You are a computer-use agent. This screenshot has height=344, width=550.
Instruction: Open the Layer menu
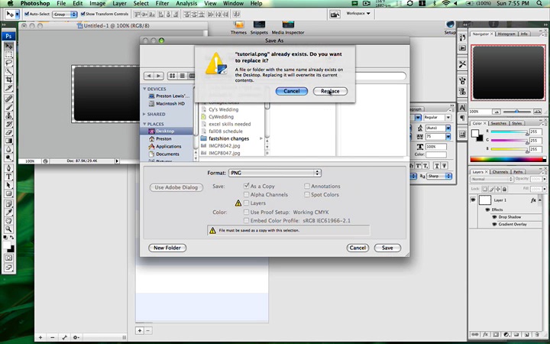[x=120, y=4]
